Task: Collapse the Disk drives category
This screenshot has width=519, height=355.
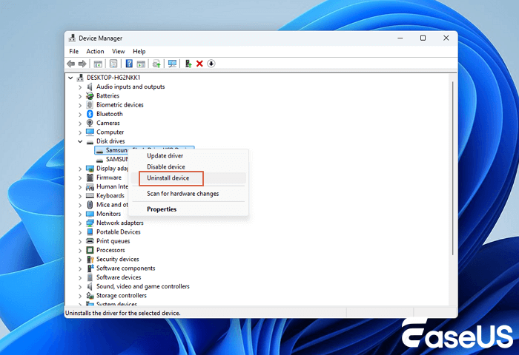Action: [80, 141]
